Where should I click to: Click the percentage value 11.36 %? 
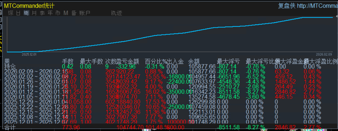[155, 112]
